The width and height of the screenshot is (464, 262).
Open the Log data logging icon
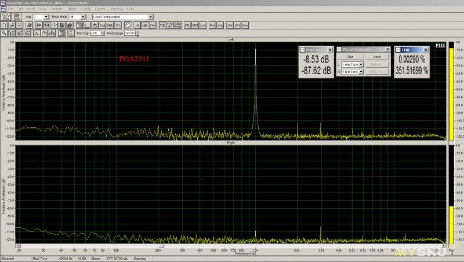220,25
